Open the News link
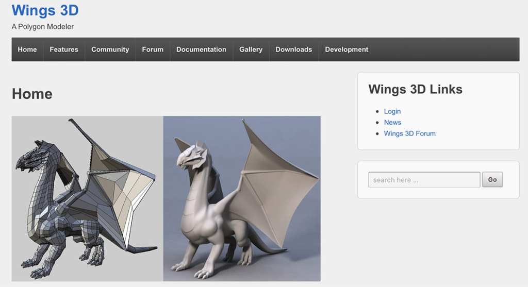528x287 pixels. pyautogui.click(x=392, y=123)
